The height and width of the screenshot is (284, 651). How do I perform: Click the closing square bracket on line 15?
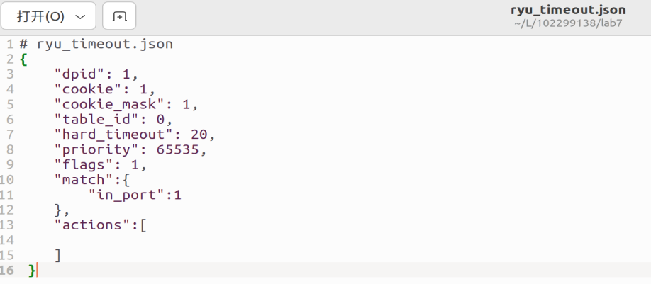pyautogui.click(x=57, y=255)
